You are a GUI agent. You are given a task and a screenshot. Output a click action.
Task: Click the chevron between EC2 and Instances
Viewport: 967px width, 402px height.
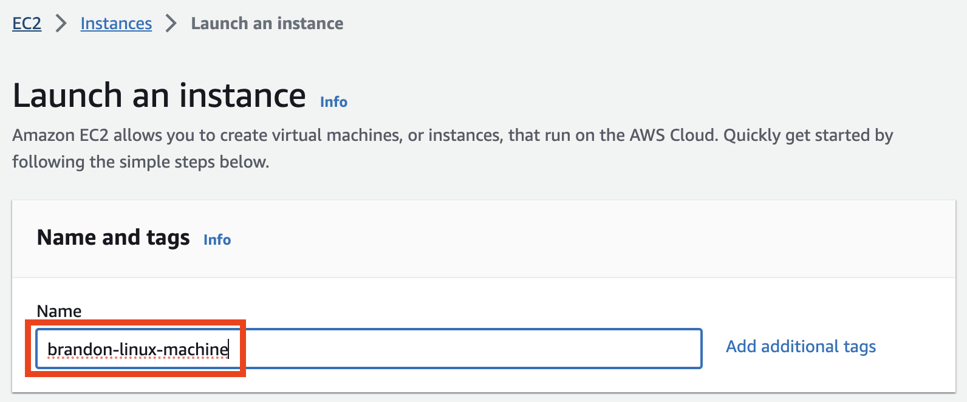tap(61, 24)
